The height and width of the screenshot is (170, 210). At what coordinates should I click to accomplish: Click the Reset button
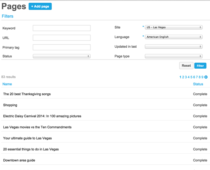tap(186, 66)
